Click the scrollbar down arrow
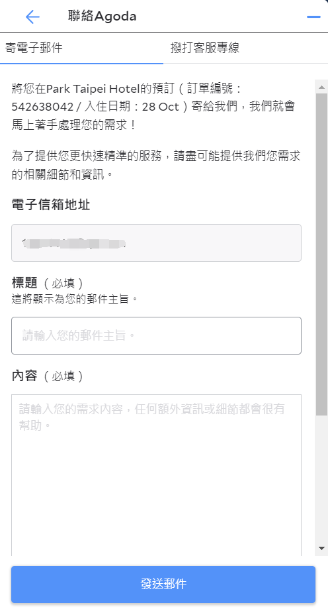This screenshot has height=613, width=328. tap(322, 548)
